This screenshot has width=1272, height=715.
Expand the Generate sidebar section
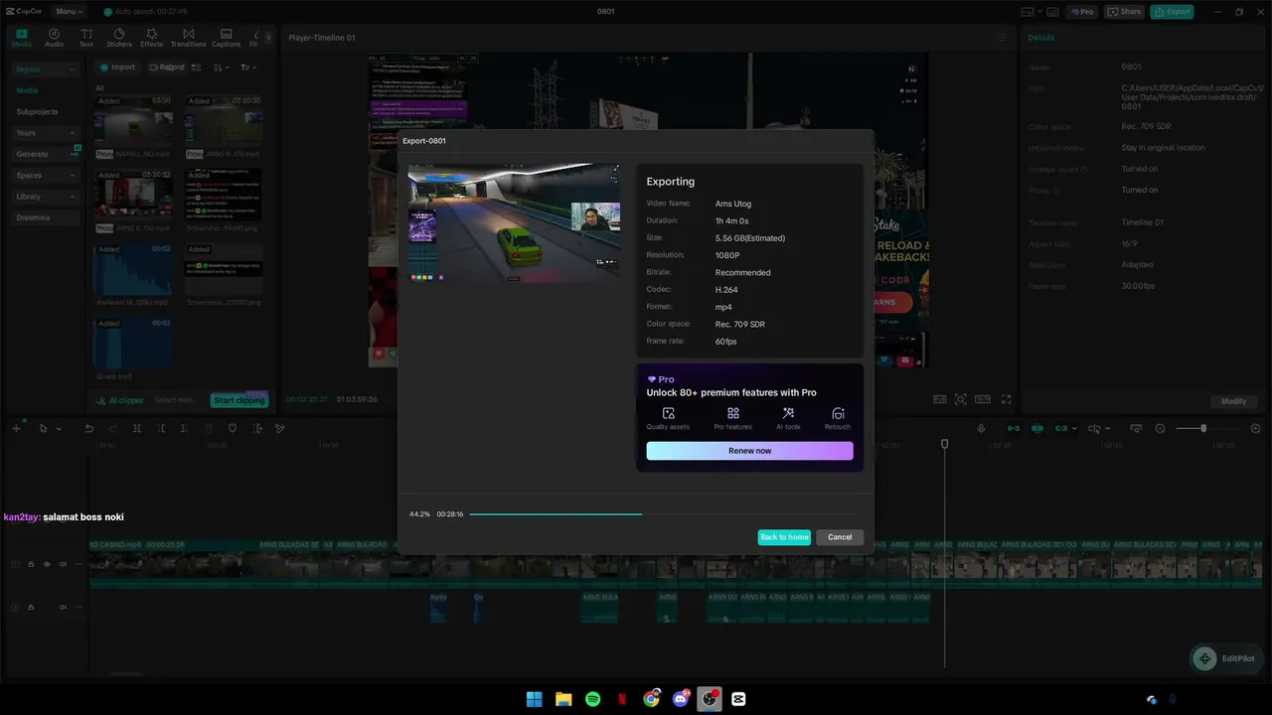pos(45,154)
